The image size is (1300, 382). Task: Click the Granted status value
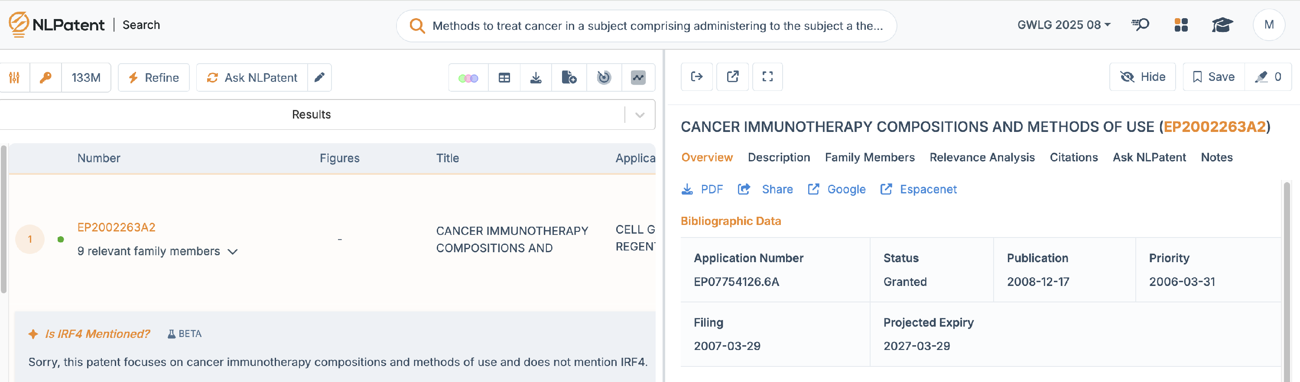(905, 282)
